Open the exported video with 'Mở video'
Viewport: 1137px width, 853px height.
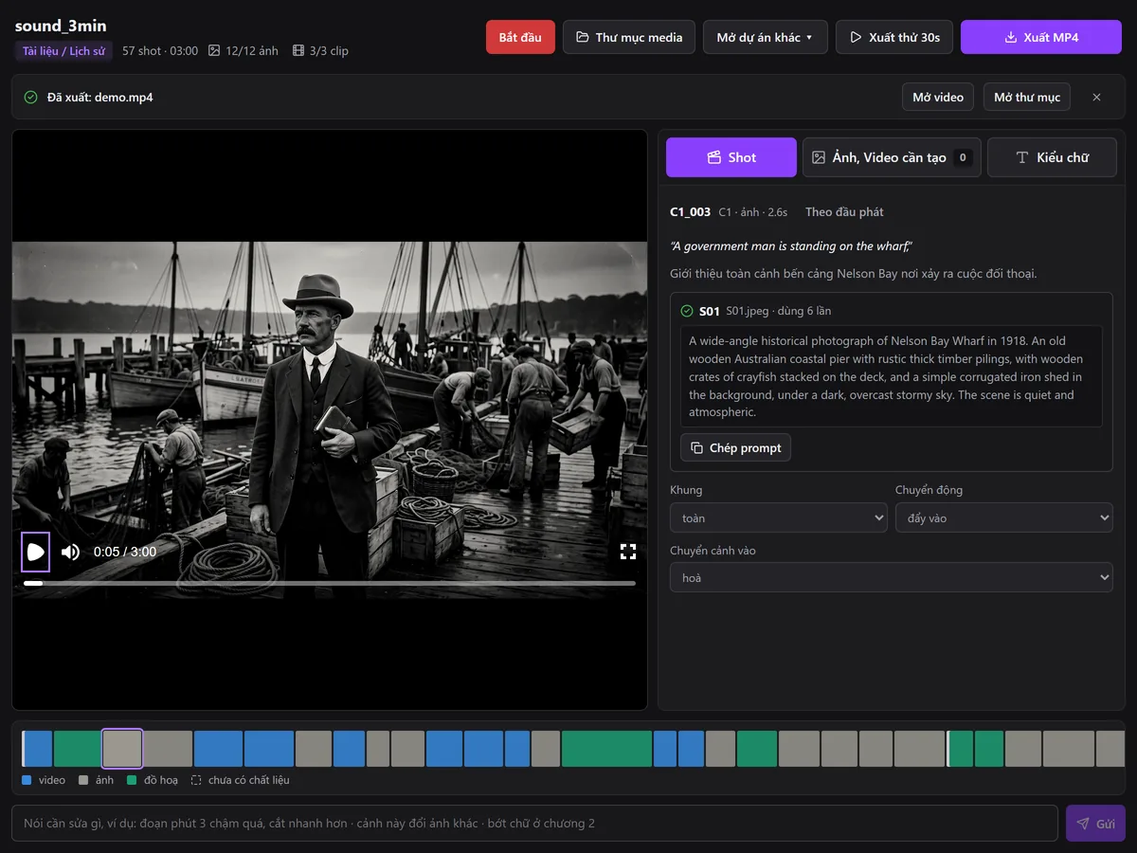(938, 97)
